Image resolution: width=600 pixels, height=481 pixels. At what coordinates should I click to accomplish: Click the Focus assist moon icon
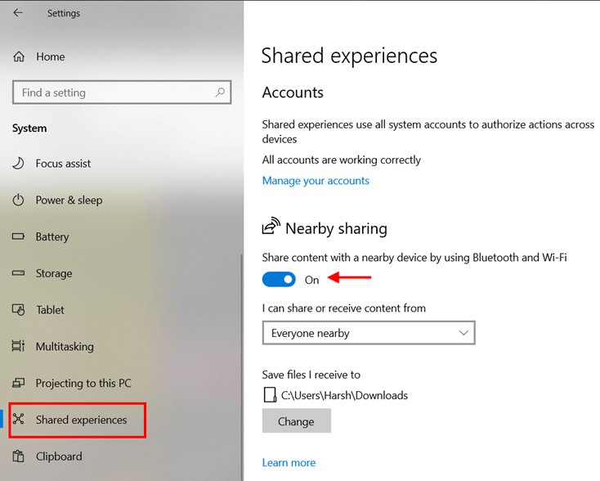coord(19,164)
